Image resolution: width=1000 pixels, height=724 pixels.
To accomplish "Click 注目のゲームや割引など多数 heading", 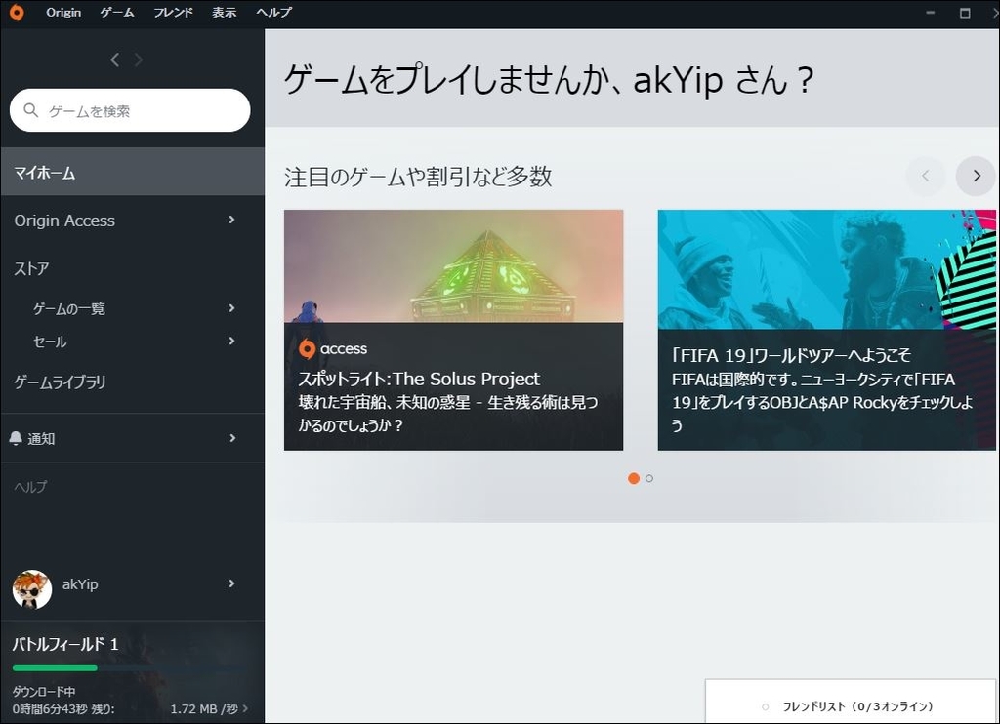I will tap(418, 177).
